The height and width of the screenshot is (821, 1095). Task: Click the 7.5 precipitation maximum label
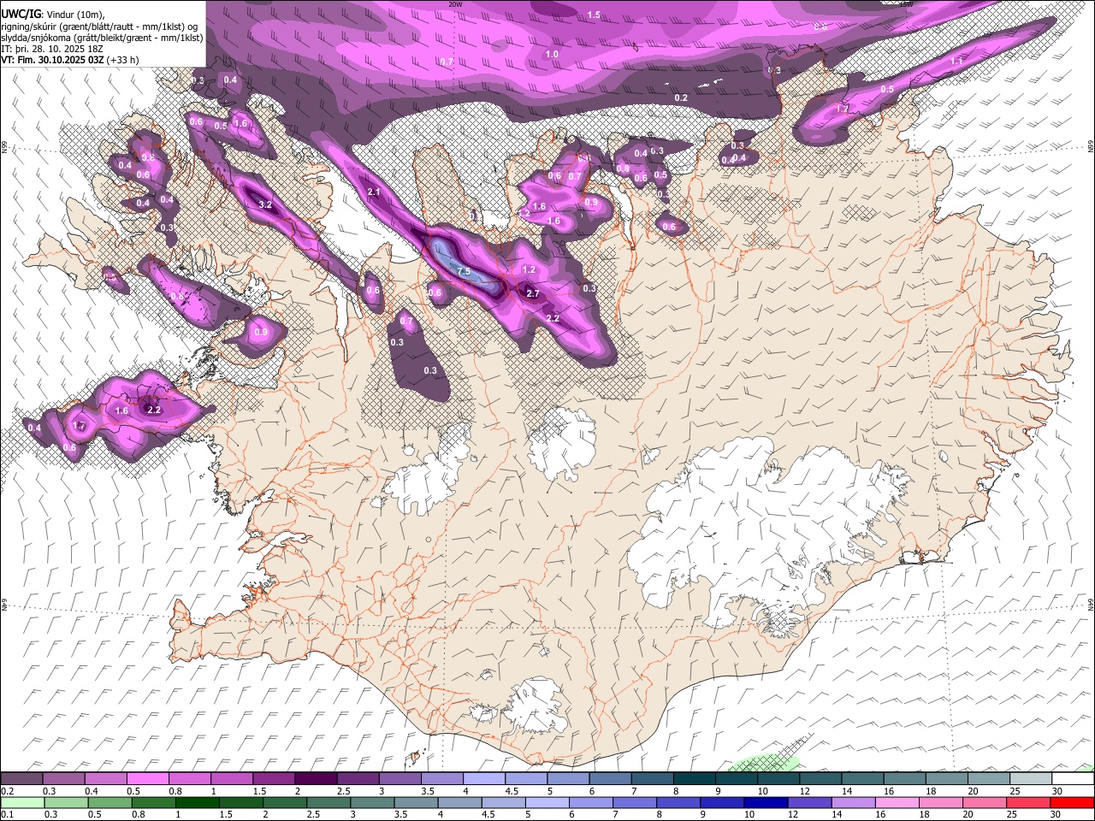(464, 271)
